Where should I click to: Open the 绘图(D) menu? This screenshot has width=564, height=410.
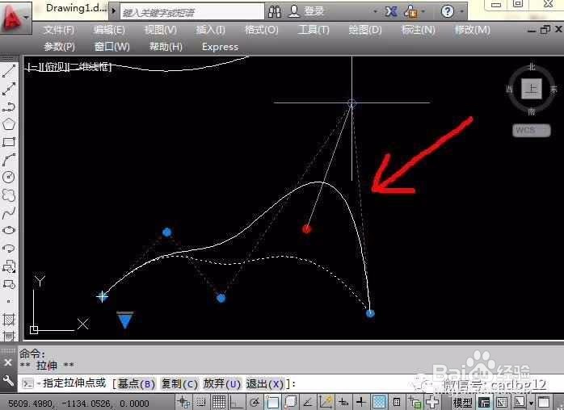click(365, 30)
